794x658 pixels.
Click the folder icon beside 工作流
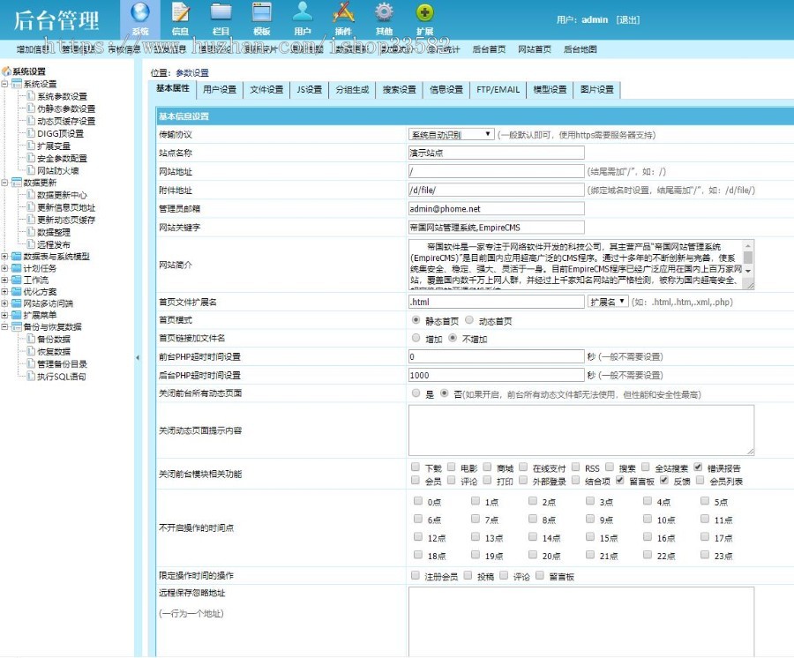pos(17,280)
